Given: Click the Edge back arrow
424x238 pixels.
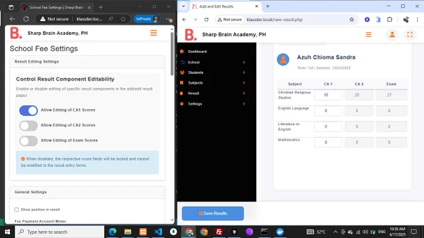Looking at the screenshot, I should click(12, 19).
